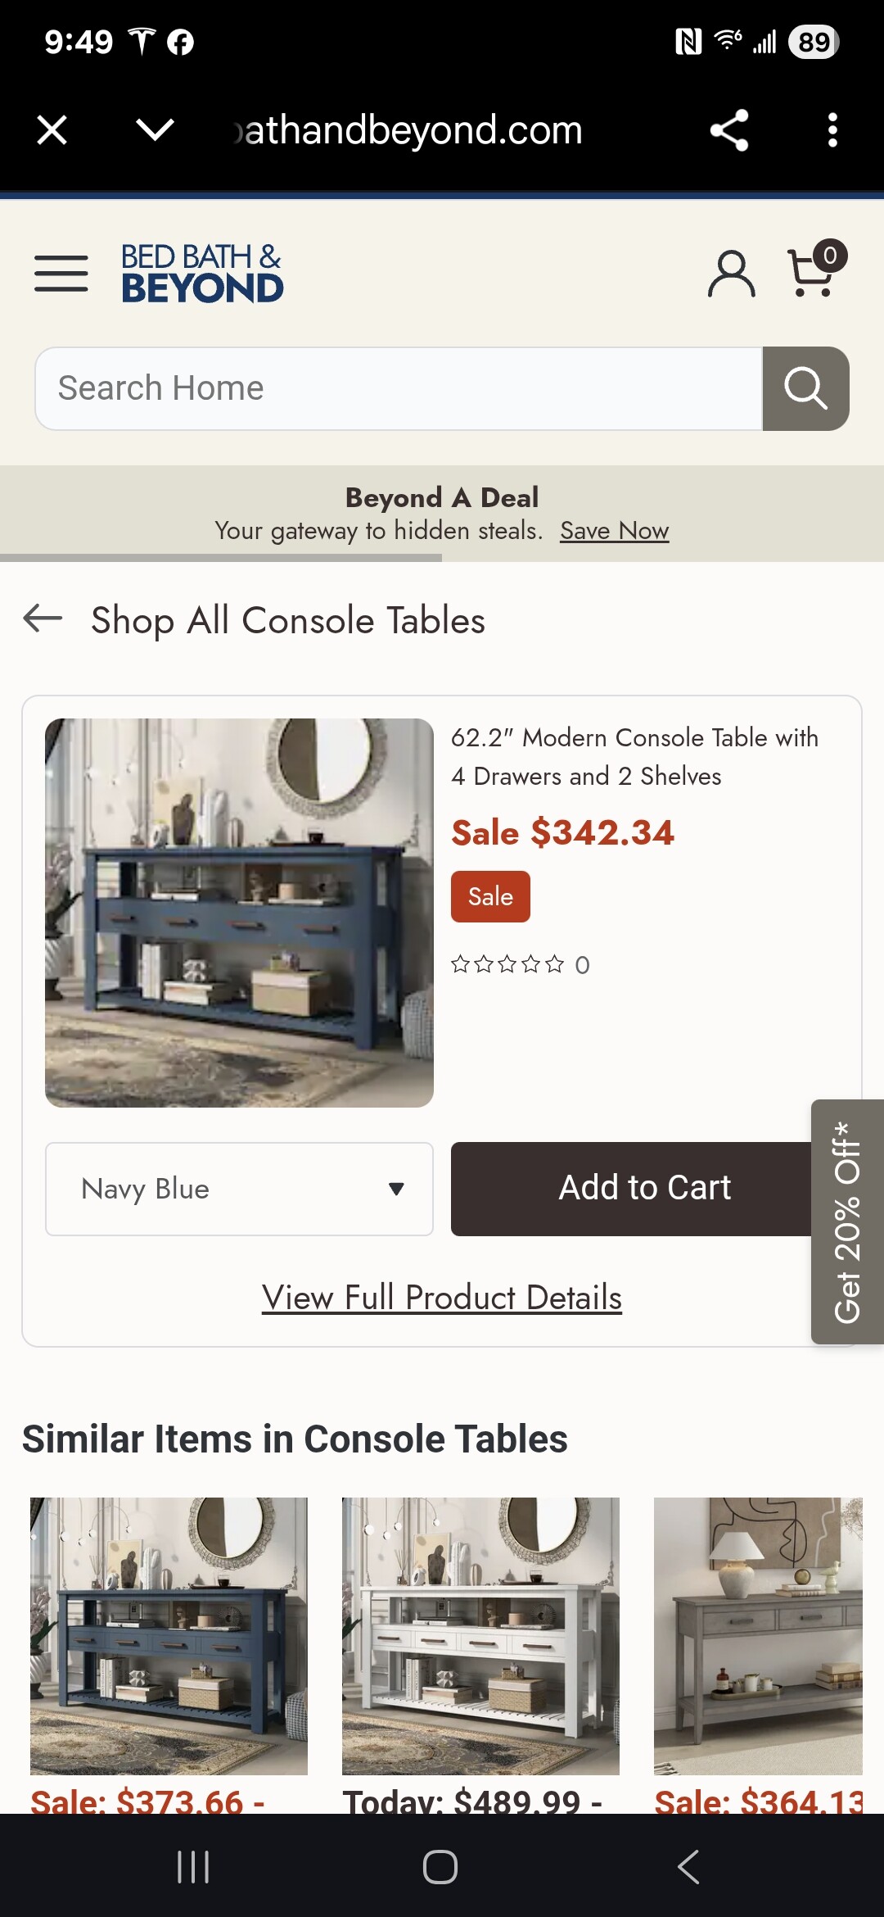Open the Navy Blue color dropdown
This screenshot has width=884, height=1917.
tap(239, 1189)
